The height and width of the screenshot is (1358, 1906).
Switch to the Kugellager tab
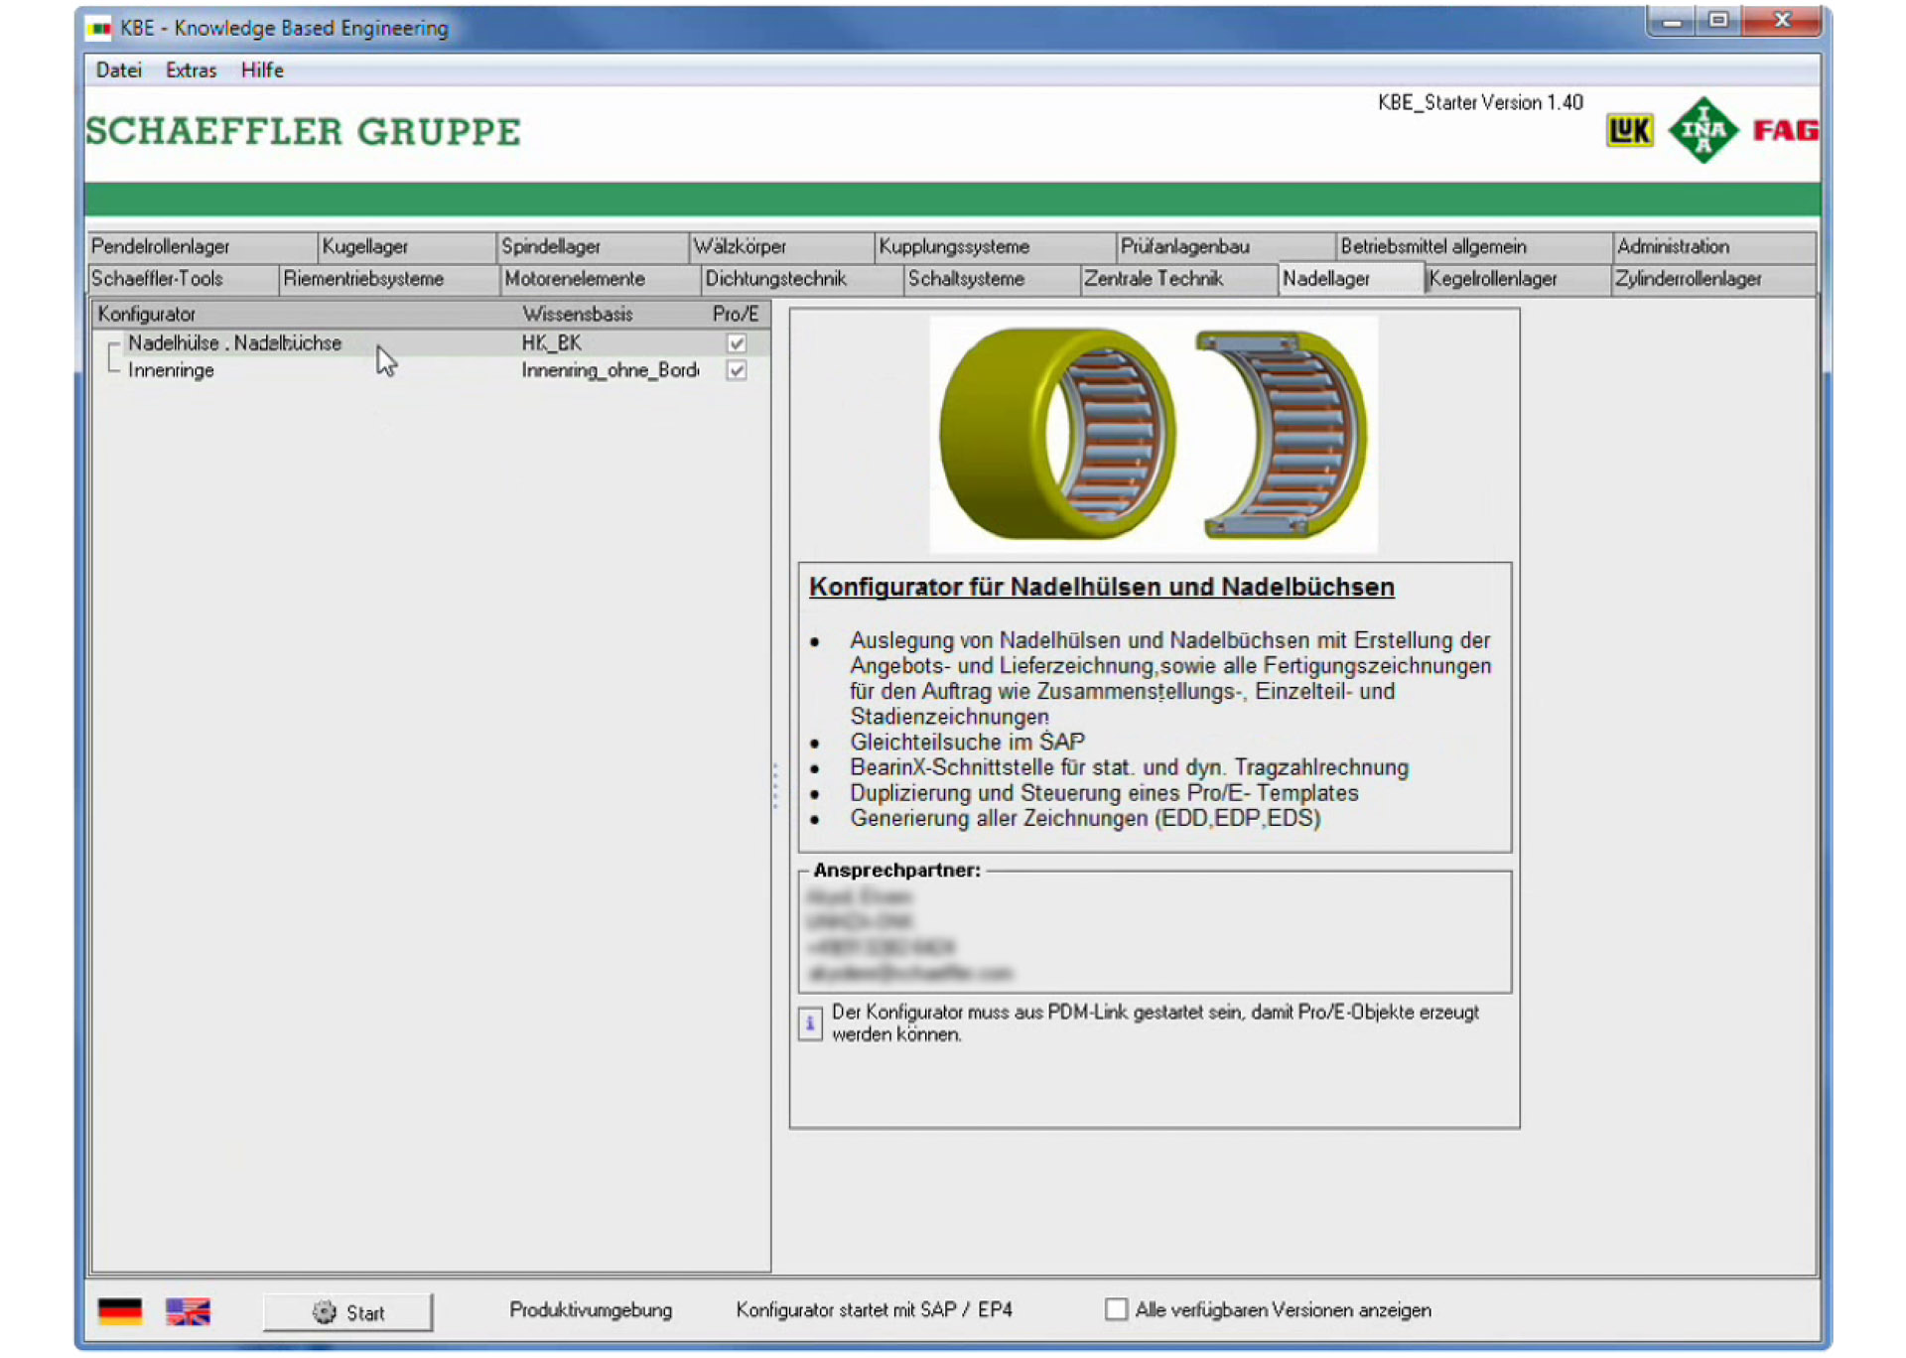(x=365, y=246)
